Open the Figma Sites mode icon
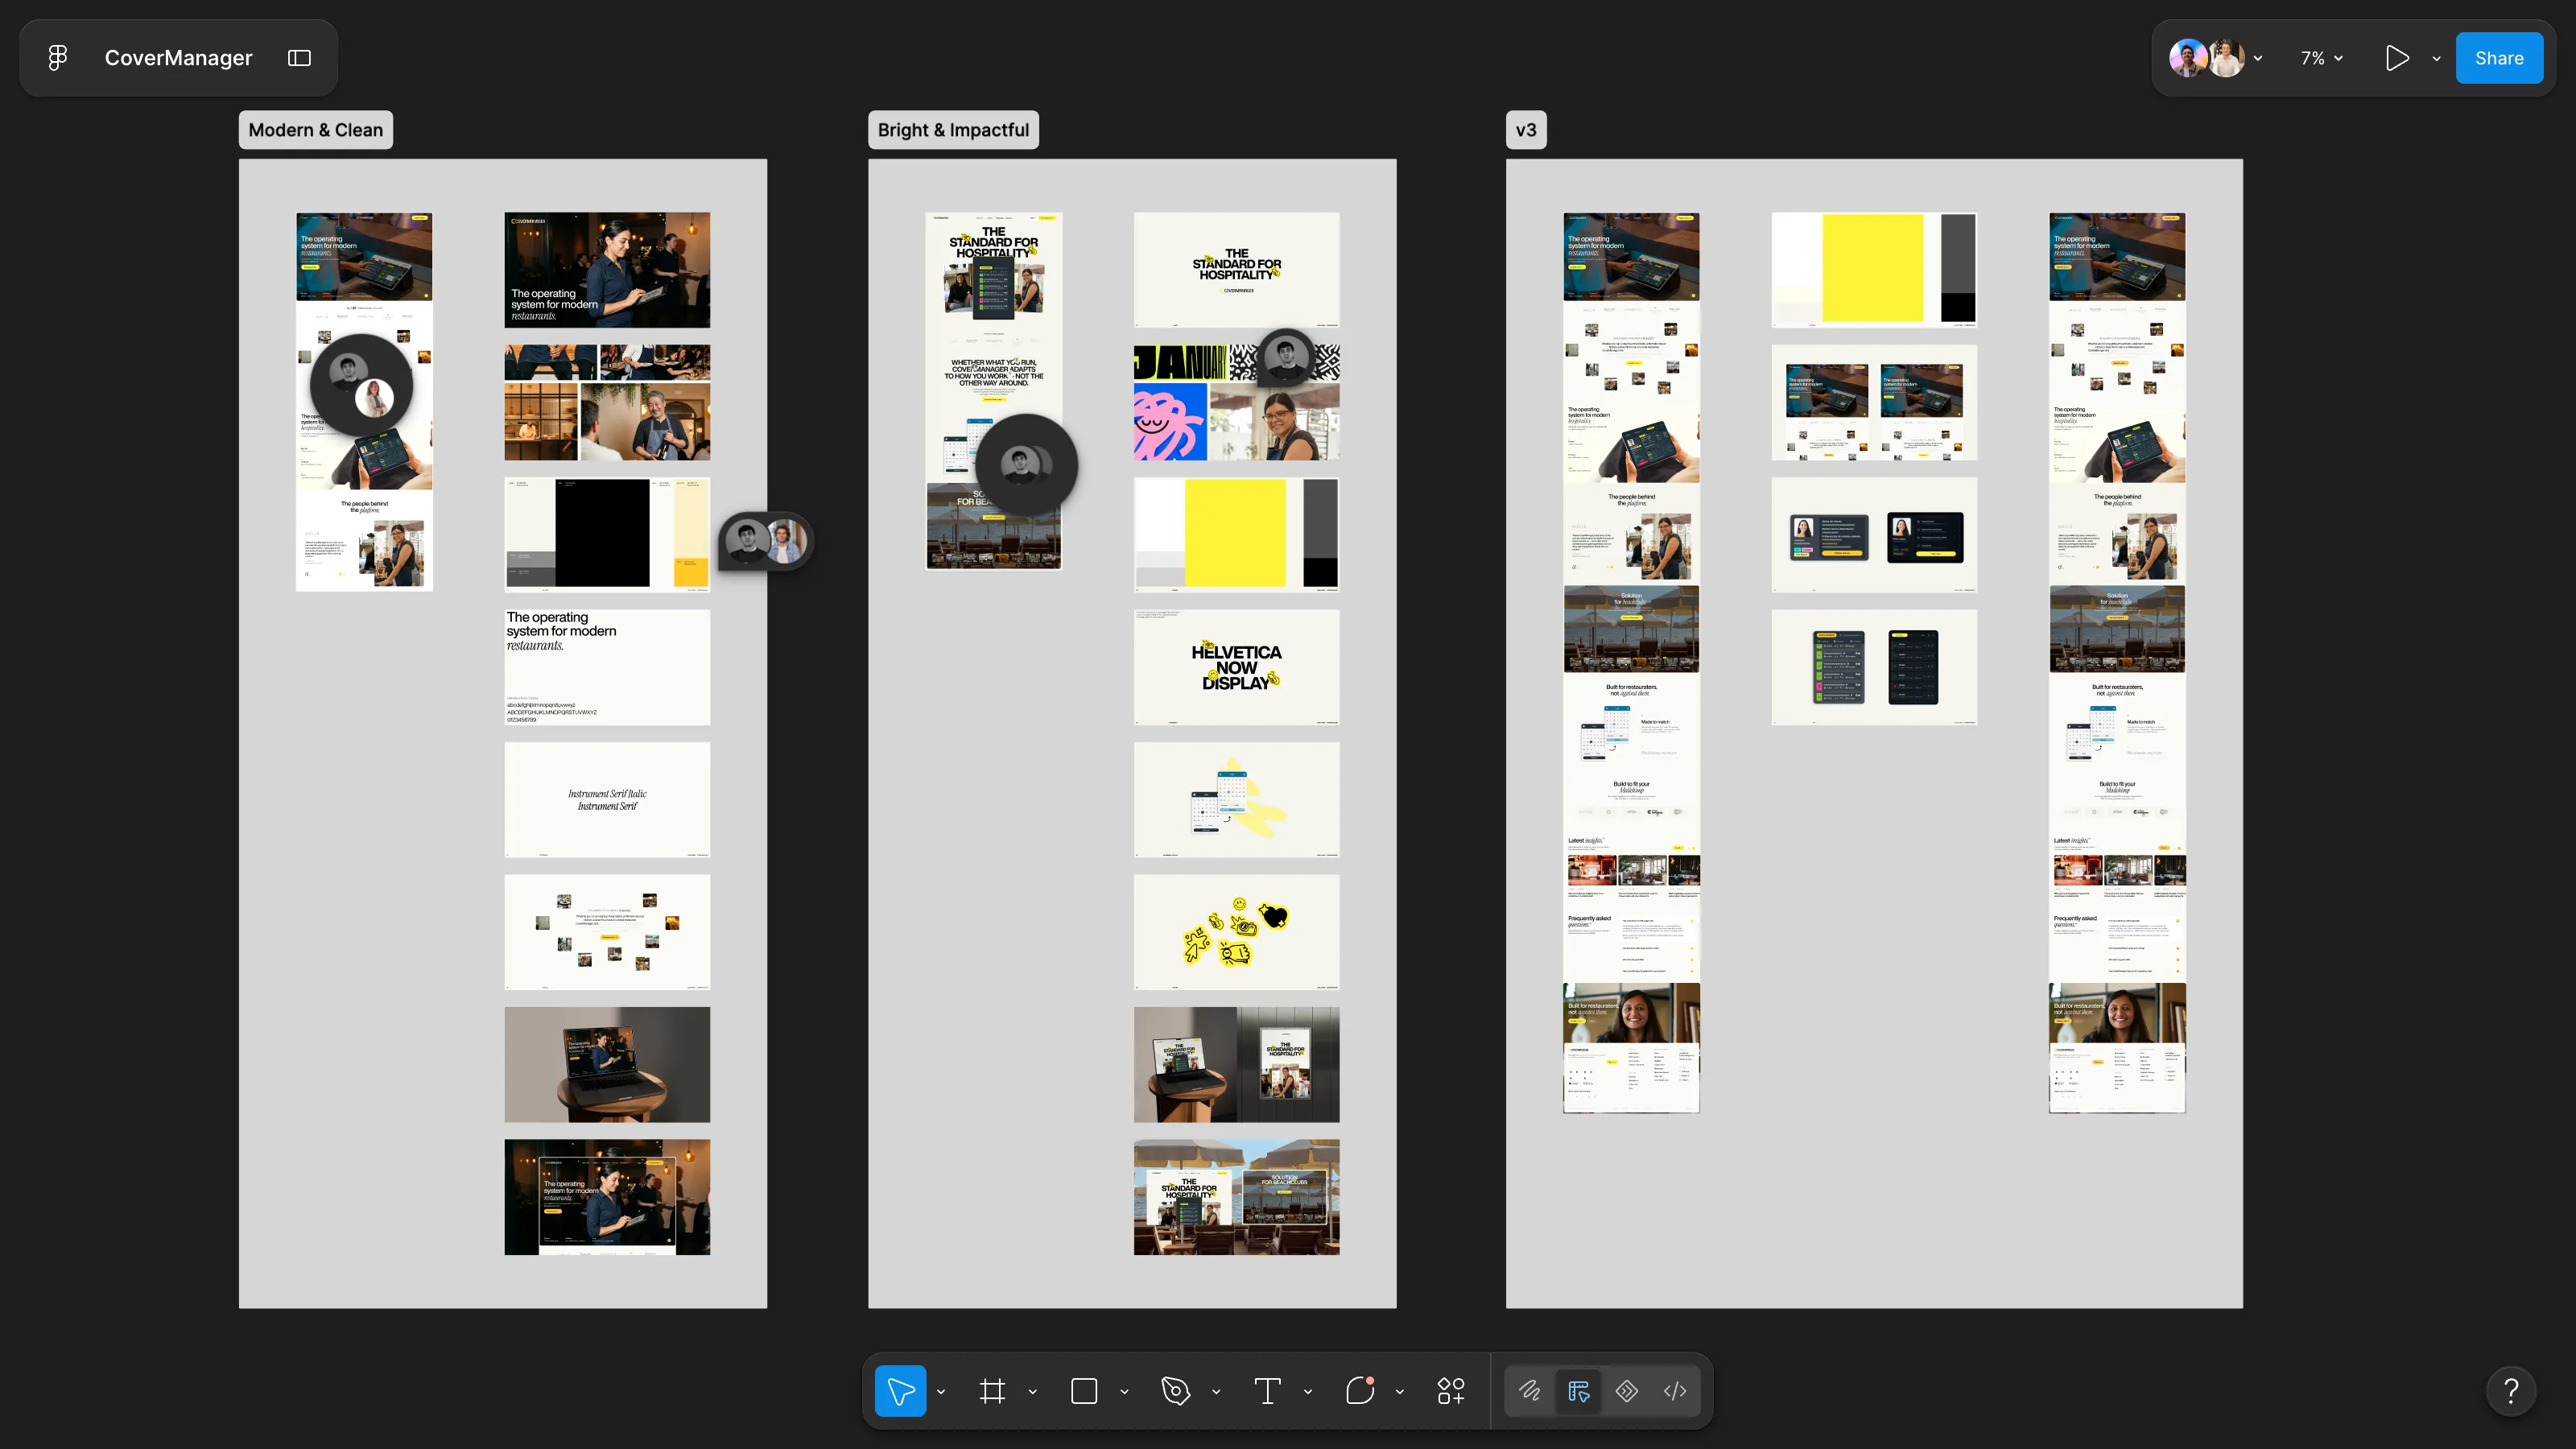This screenshot has width=2576, height=1449. click(1627, 1391)
